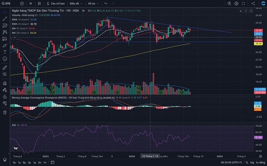Remove drawings with the trash icon
Screen dimensions: 267x166
pyautogui.click(x=5, y=112)
